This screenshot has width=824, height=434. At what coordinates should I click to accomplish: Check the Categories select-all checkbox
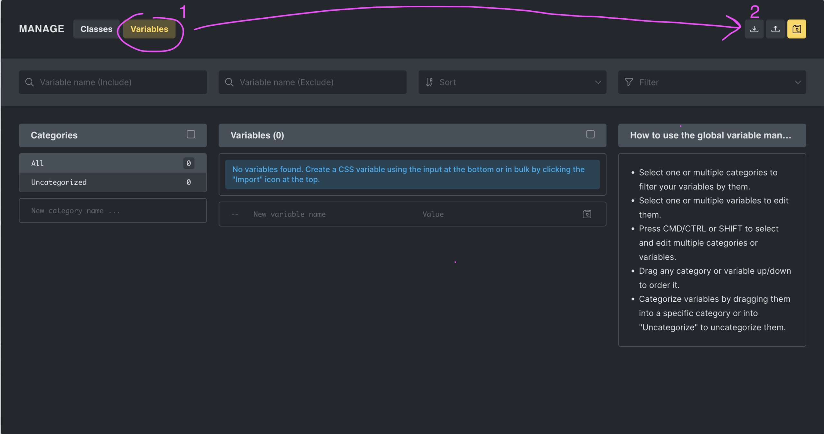191,134
